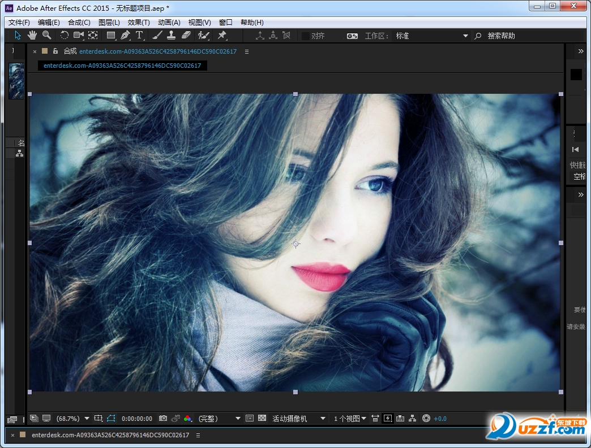Expand the lower right panel chevrons
The height and width of the screenshot is (448, 591).
coord(581,194)
